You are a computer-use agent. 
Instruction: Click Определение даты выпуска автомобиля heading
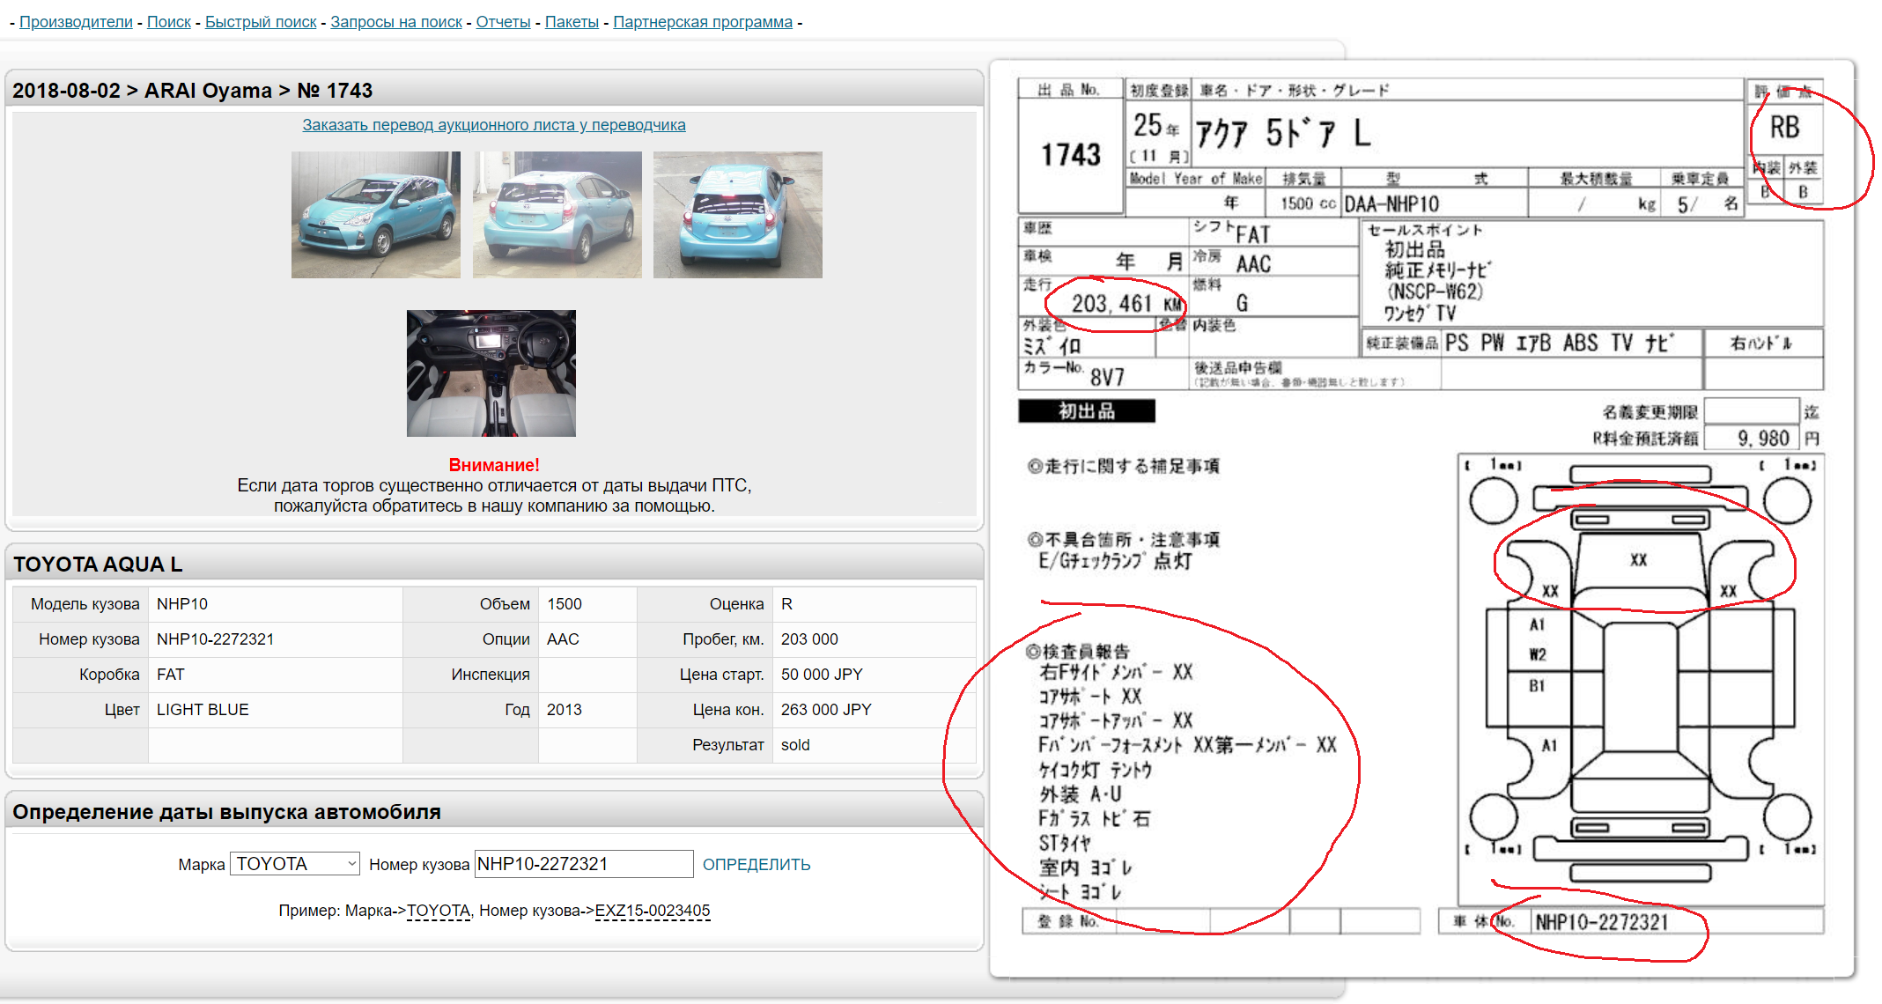226,812
